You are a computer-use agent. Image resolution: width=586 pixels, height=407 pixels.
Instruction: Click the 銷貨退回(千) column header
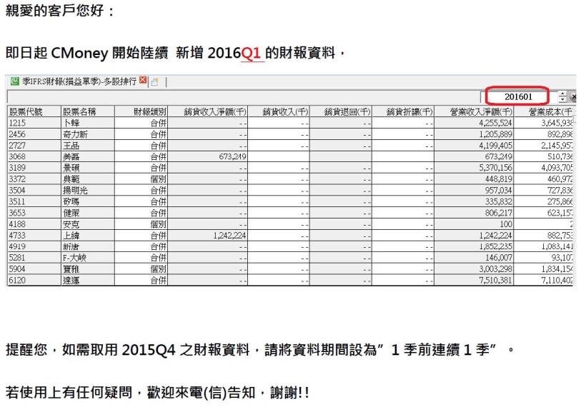[x=341, y=111]
